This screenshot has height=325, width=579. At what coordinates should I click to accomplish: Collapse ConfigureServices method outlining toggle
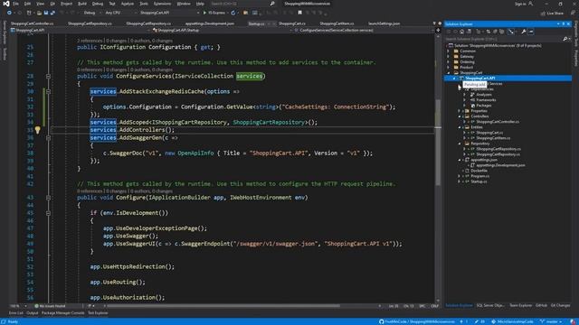[48, 76]
